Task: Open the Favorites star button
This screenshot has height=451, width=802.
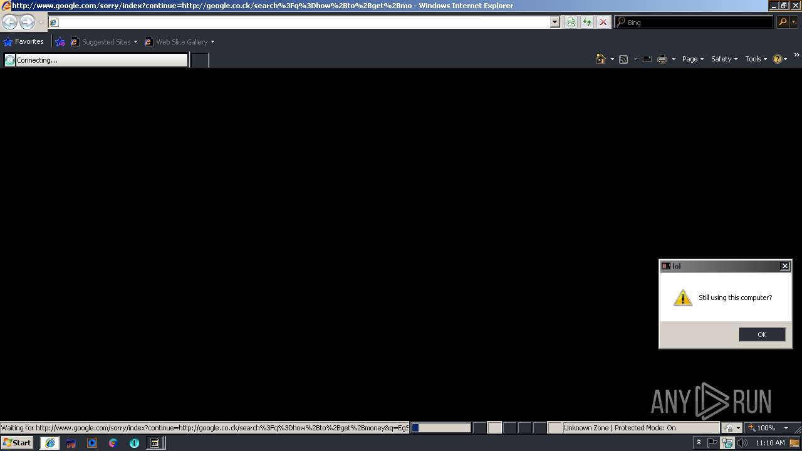Action: point(24,41)
